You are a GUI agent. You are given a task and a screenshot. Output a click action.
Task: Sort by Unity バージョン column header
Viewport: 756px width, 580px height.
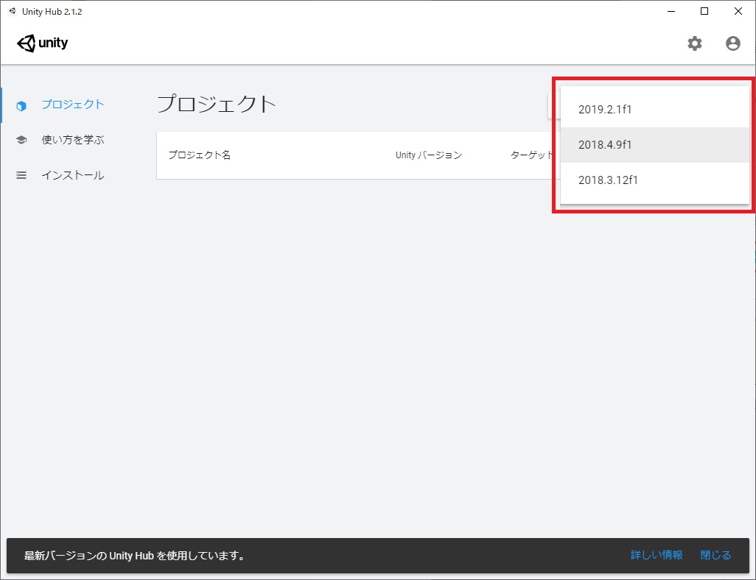[429, 155]
